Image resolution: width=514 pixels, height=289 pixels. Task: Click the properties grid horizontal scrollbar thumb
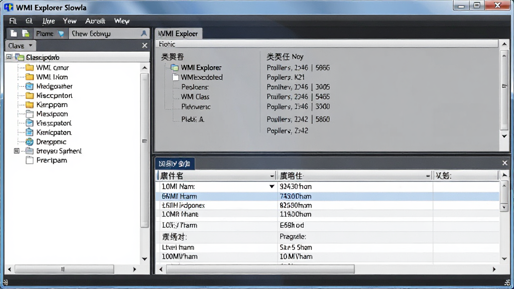pyautogui.click(x=261, y=269)
